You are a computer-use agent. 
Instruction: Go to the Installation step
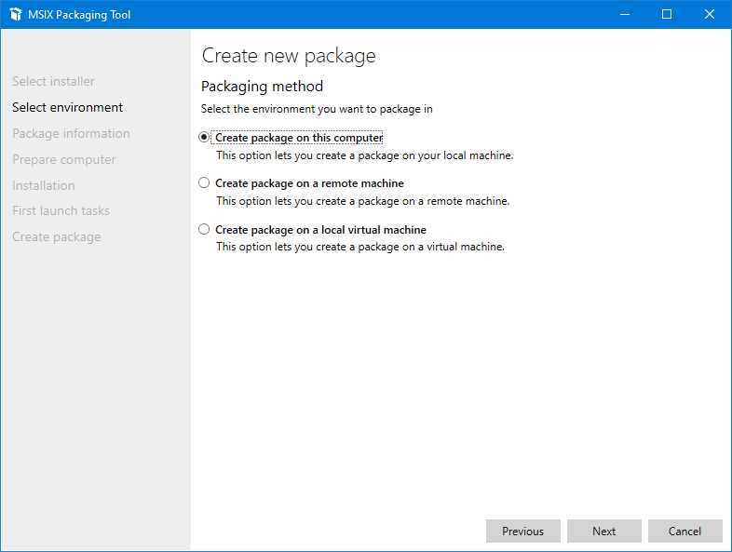click(x=44, y=186)
